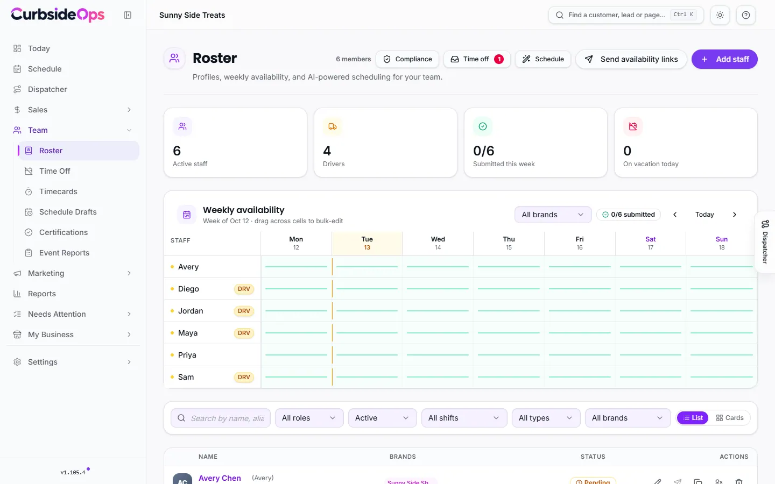Click Send availability links button
The image size is (775, 484).
pos(631,59)
